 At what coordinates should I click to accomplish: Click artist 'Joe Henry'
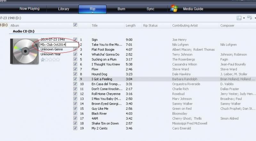point(179,40)
